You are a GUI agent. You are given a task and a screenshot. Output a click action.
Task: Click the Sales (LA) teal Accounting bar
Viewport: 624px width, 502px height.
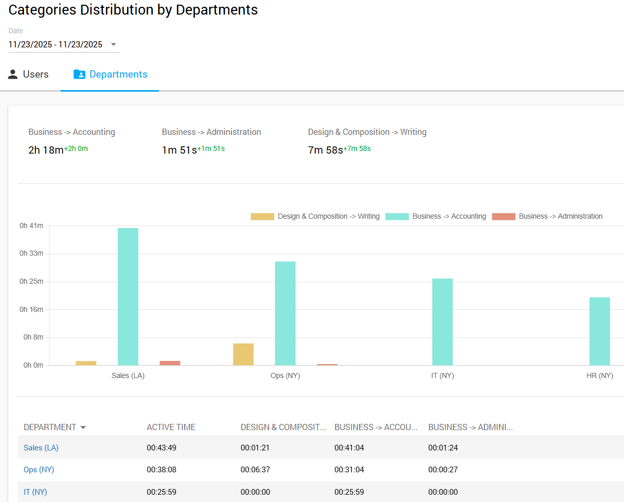128,297
